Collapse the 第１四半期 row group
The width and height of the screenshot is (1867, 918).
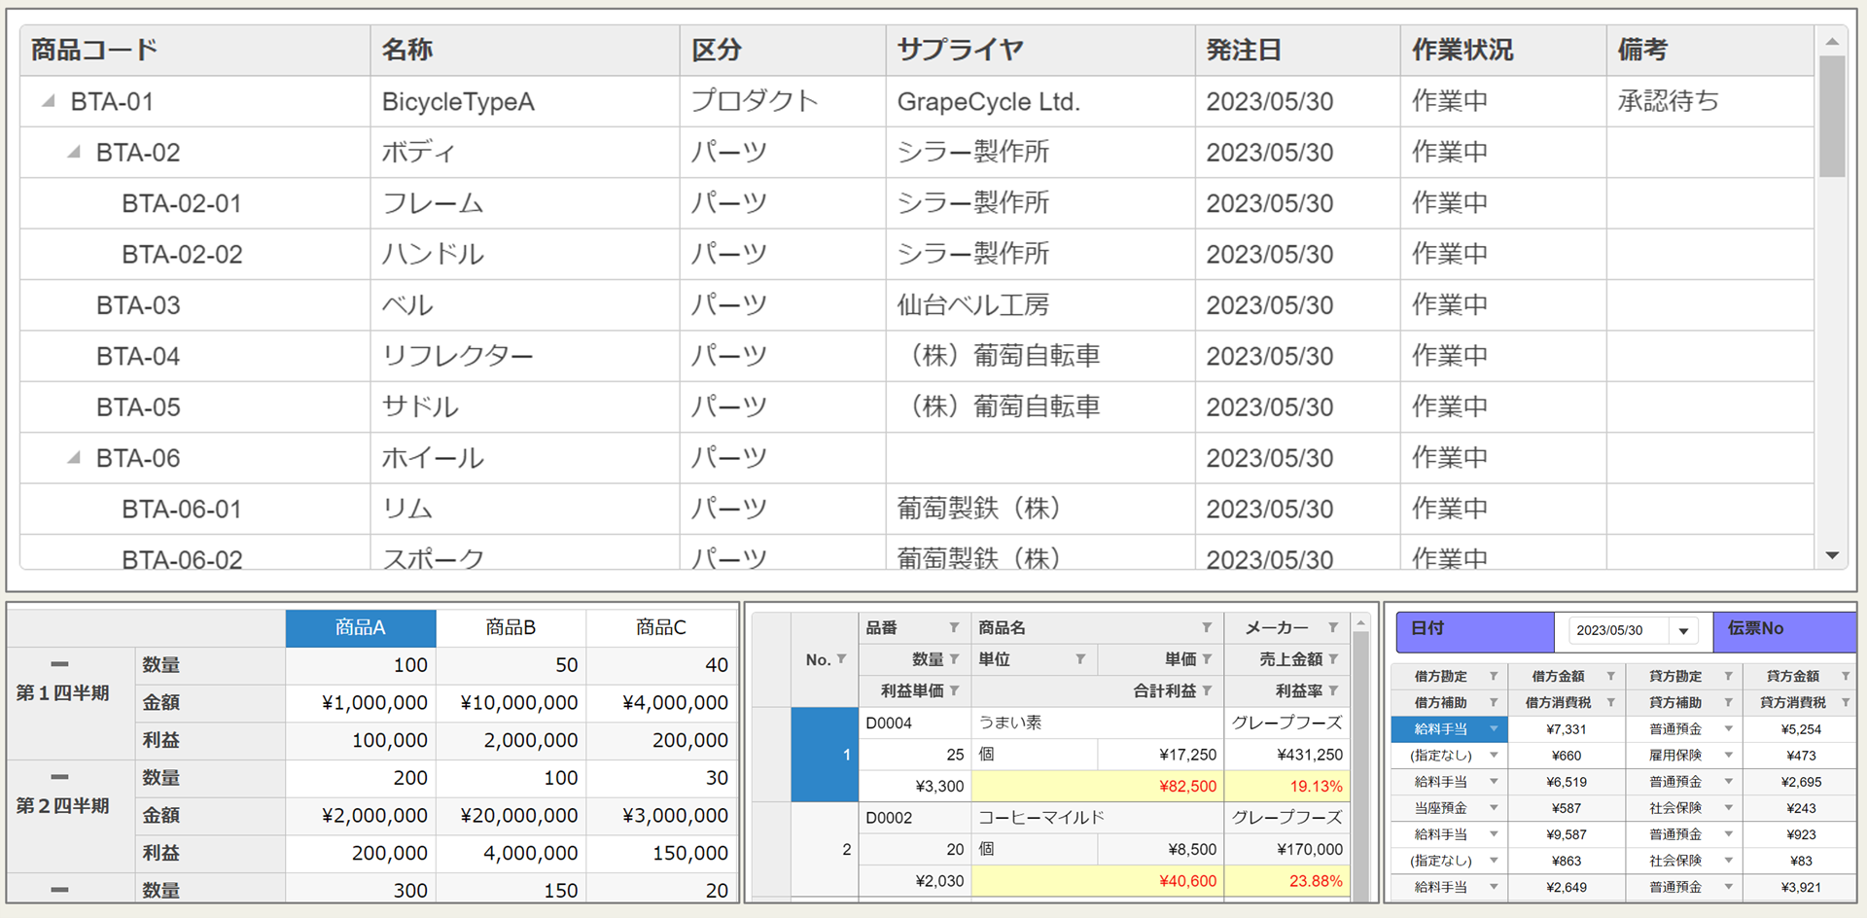(59, 664)
